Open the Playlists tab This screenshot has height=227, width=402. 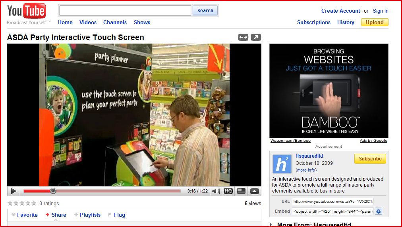pos(87,215)
